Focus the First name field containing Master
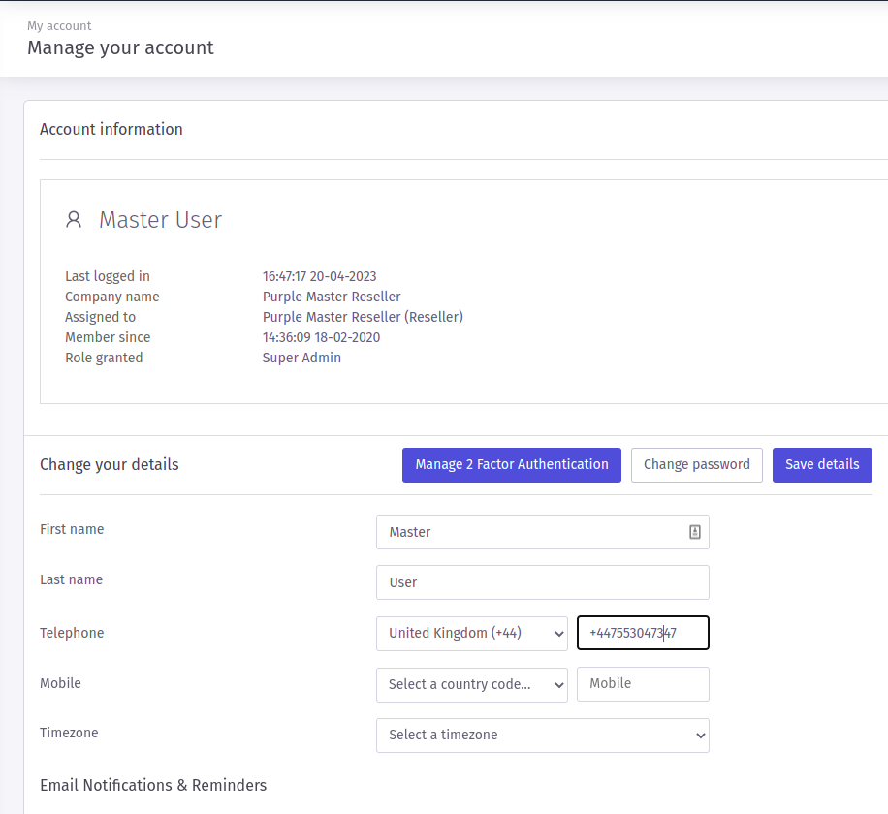This screenshot has height=814, width=888. pyautogui.click(x=543, y=532)
